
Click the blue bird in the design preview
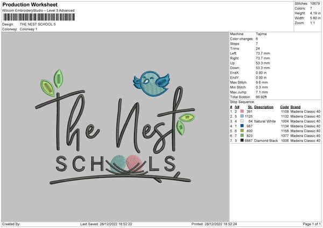pos(151,83)
